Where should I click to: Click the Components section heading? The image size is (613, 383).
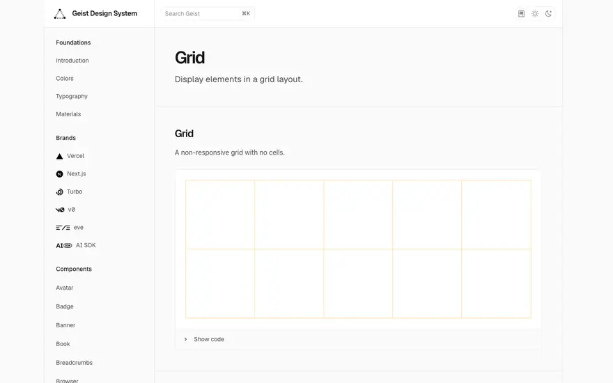[74, 269]
